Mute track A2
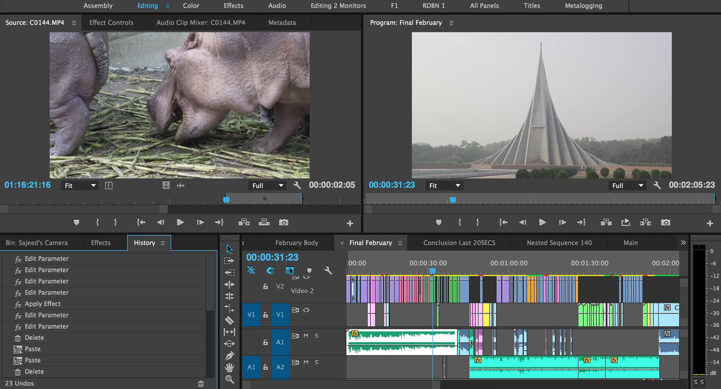This screenshot has height=389, width=721. 306,362
